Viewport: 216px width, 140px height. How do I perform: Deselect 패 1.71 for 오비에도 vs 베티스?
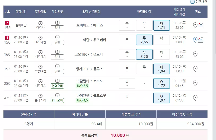tap(161, 25)
